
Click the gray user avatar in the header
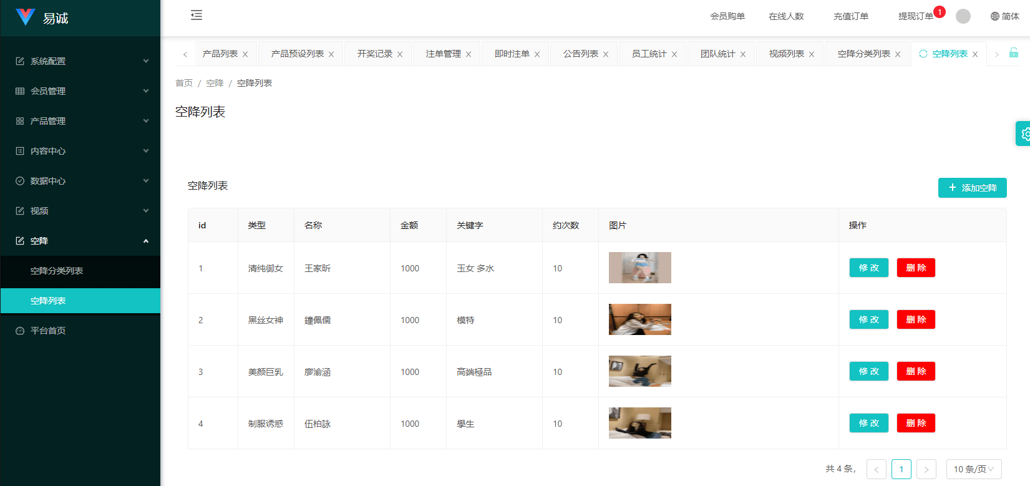963,16
